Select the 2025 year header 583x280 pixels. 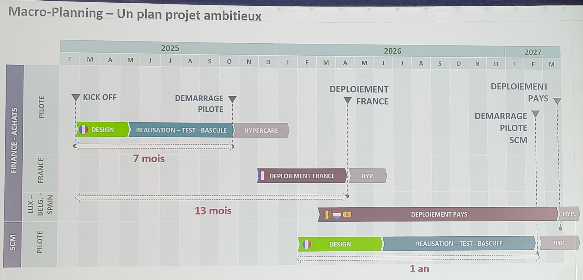pos(170,48)
